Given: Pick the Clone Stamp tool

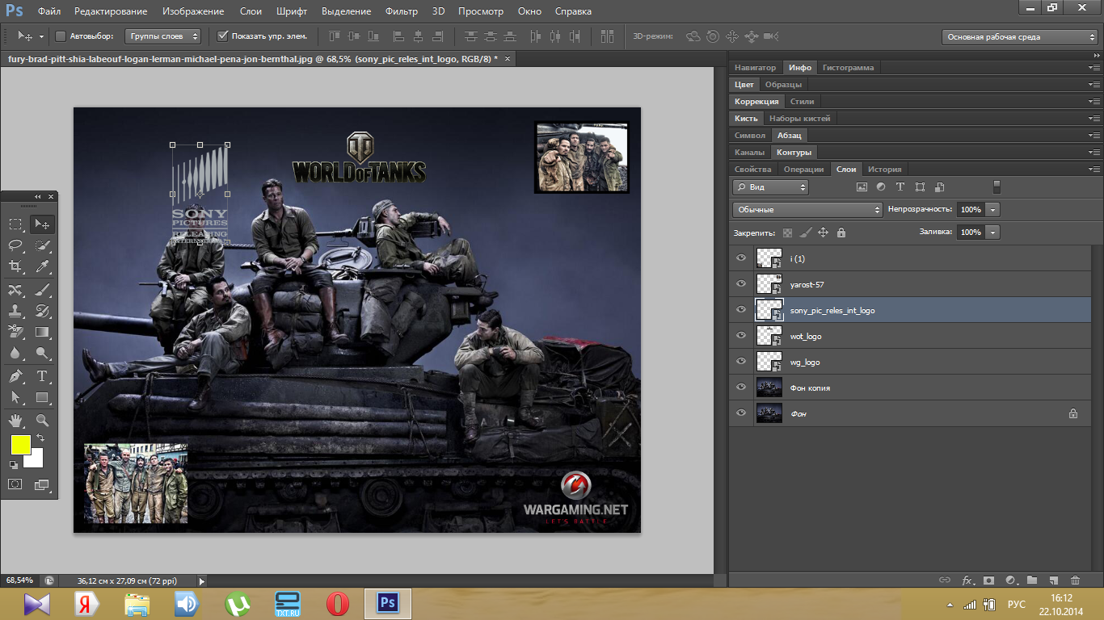Looking at the screenshot, I should (x=15, y=311).
